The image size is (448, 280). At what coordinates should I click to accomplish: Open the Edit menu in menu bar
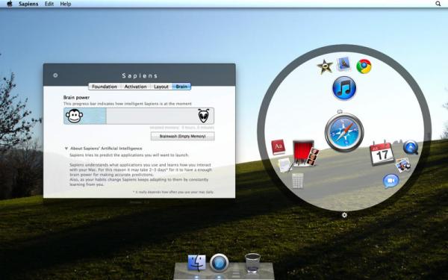(49, 4)
